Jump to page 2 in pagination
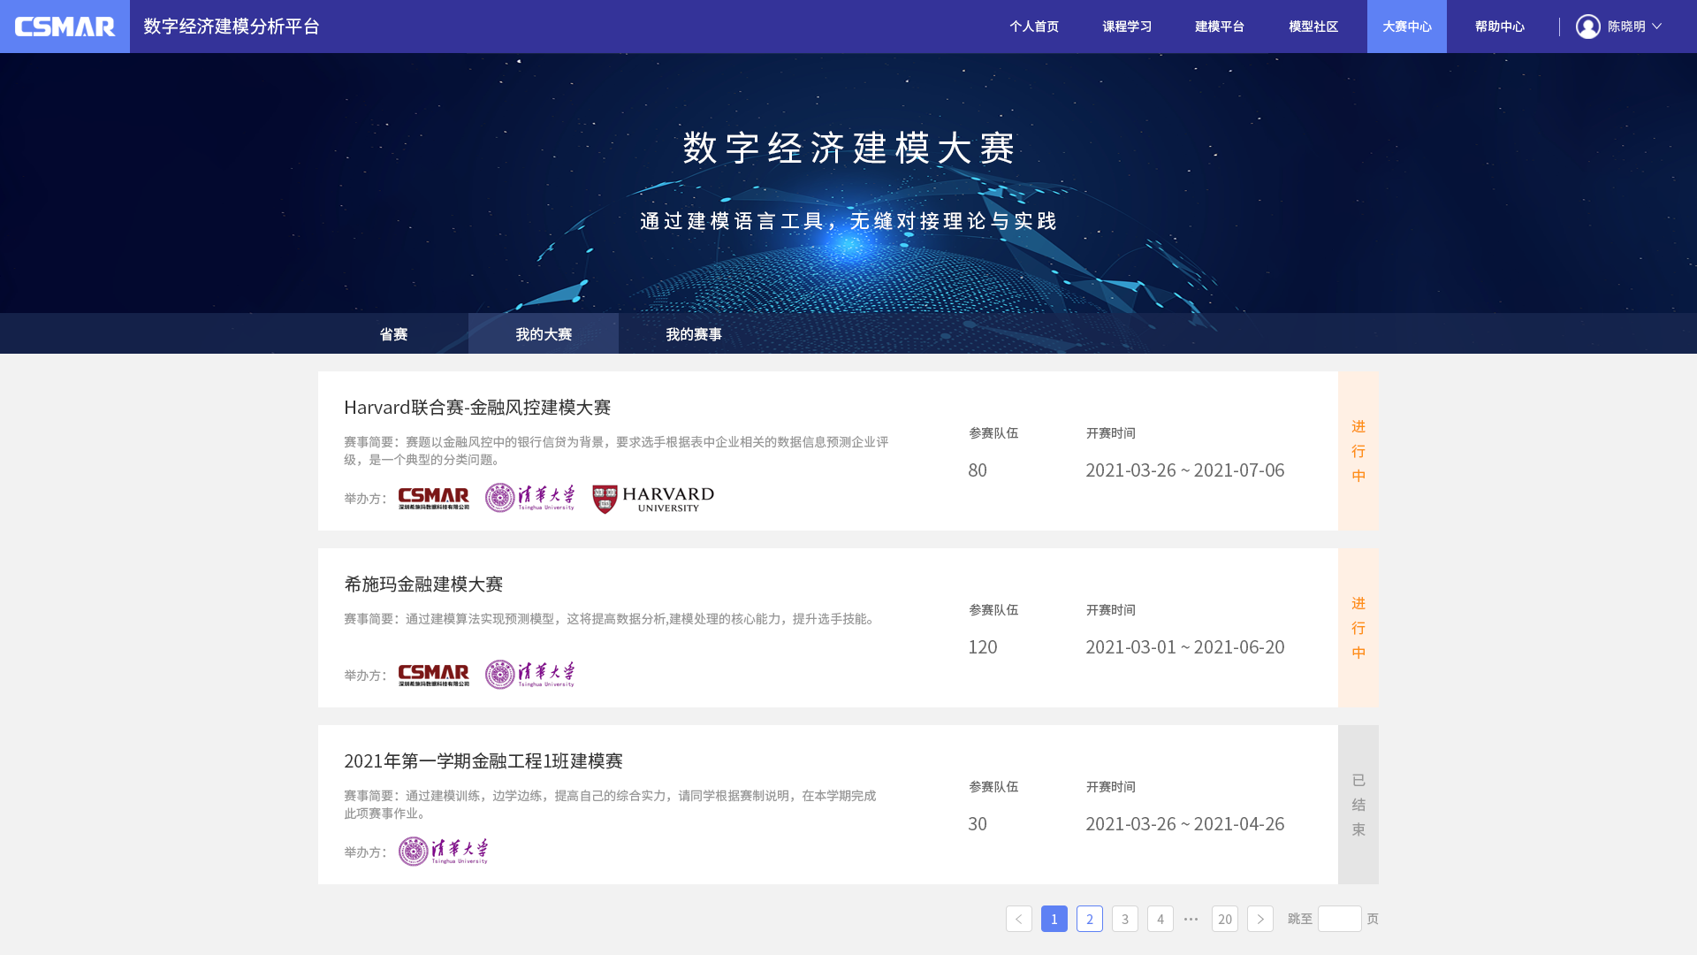This screenshot has width=1697, height=955. 1089,919
